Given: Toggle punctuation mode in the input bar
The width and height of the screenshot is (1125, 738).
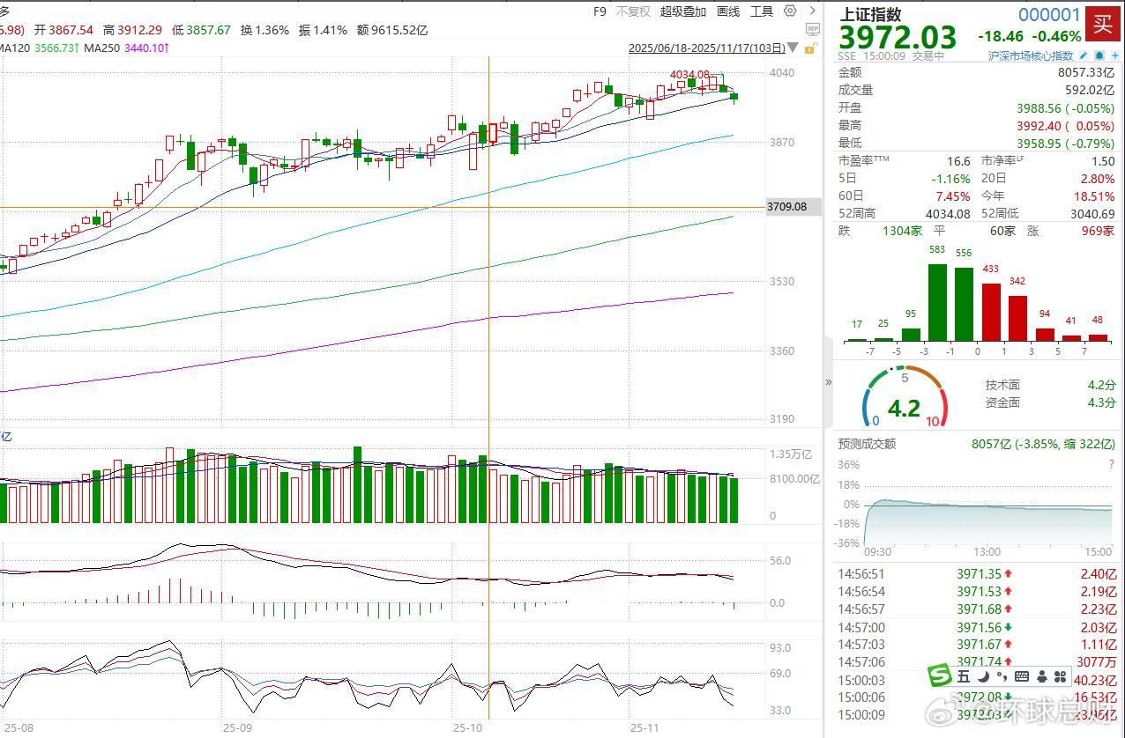Looking at the screenshot, I should point(1002,676).
